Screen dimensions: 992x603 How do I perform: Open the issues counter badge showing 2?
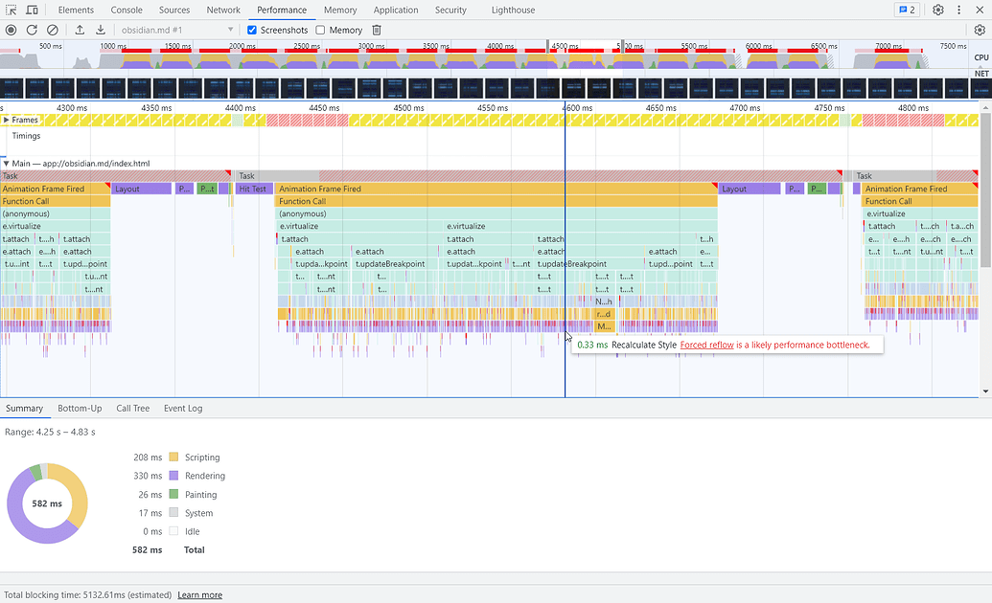coord(907,11)
